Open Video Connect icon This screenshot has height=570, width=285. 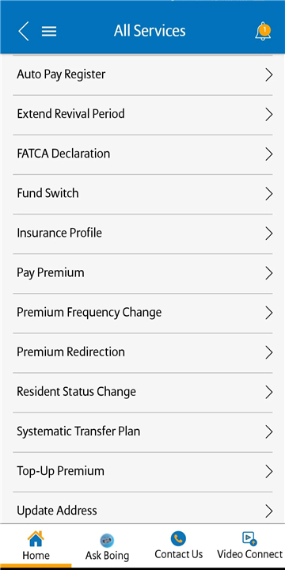[x=249, y=538]
